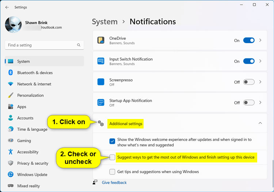Open Screenpresso notification details chevron
This screenshot has width=274, height=192.
point(260,82)
